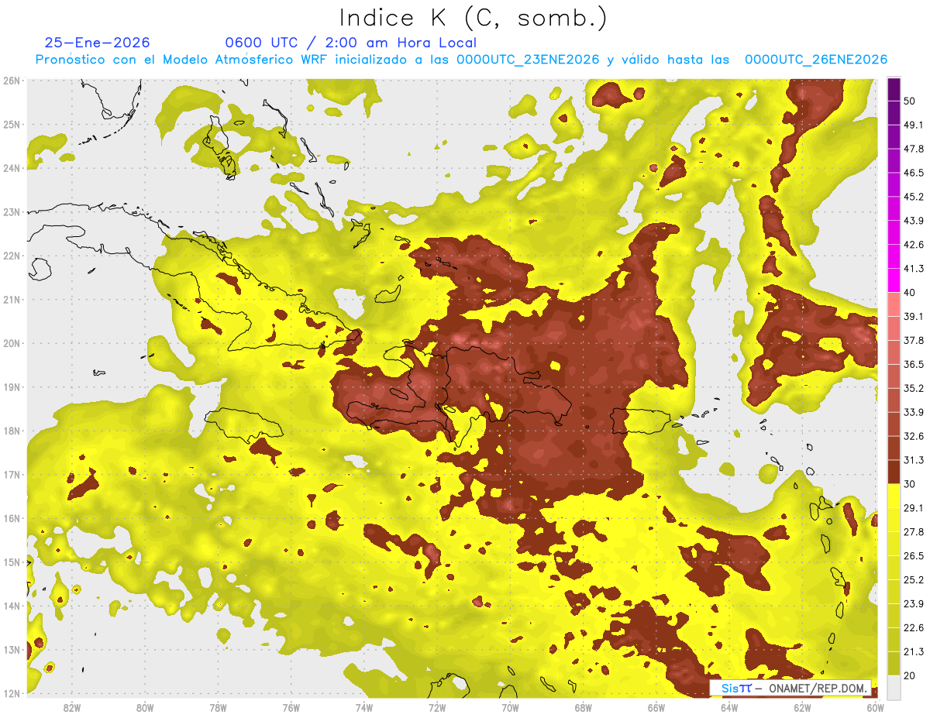Click the color bar value '21.3'

click(x=914, y=651)
